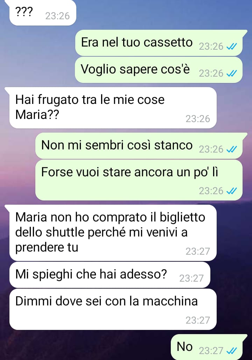252x360 pixels.
Task: Click blue ticks beside the 'No' message
Action: (231, 351)
